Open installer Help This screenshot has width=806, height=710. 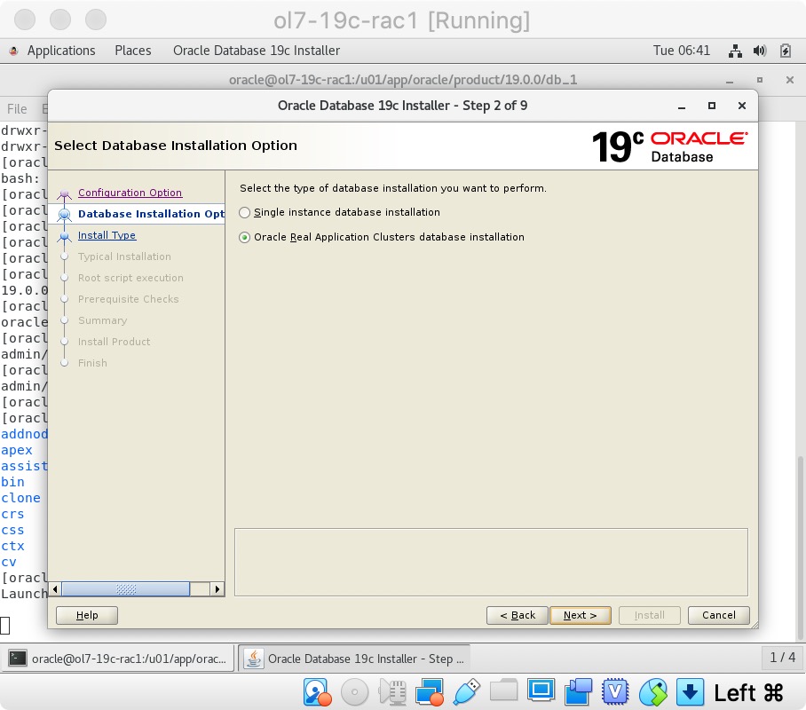click(x=87, y=615)
